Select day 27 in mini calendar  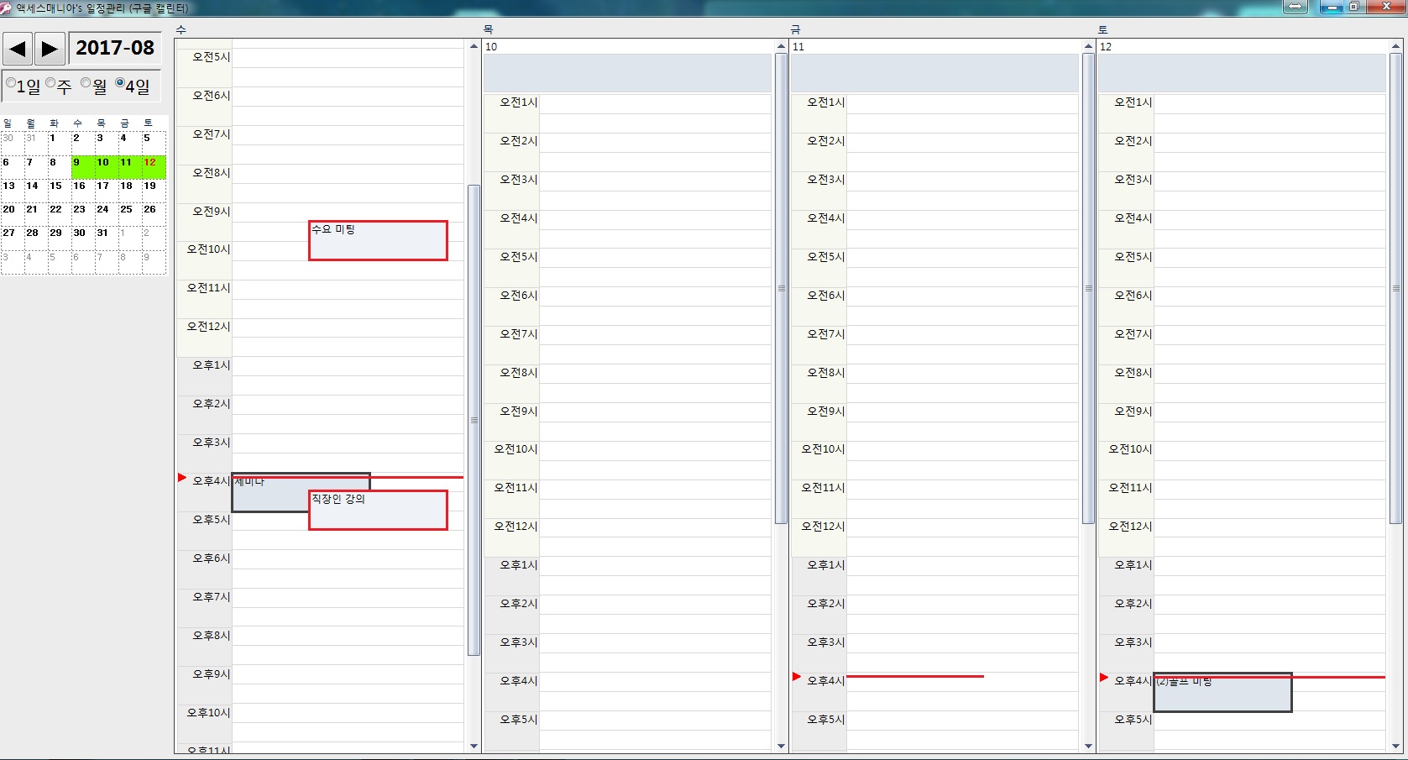point(12,238)
